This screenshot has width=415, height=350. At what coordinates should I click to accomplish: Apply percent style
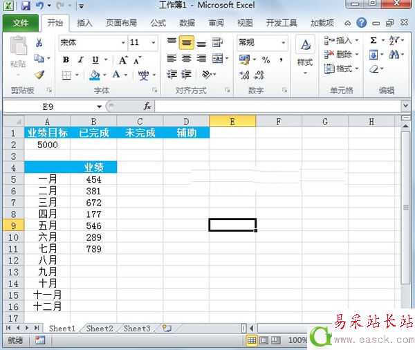[x=266, y=60]
